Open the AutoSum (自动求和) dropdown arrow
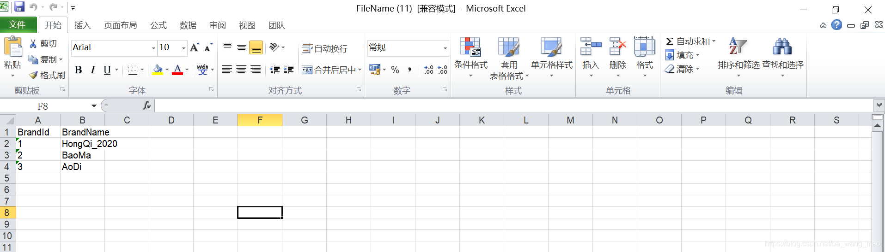This screenshot has height=252, width=885. 714,41
